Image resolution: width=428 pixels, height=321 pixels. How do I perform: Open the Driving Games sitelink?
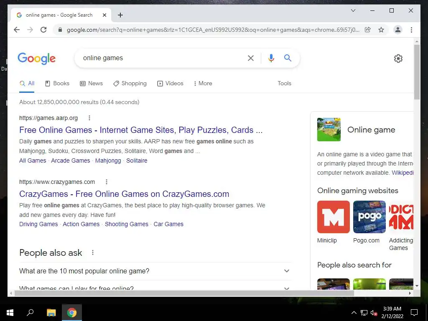tap(38, 224)
